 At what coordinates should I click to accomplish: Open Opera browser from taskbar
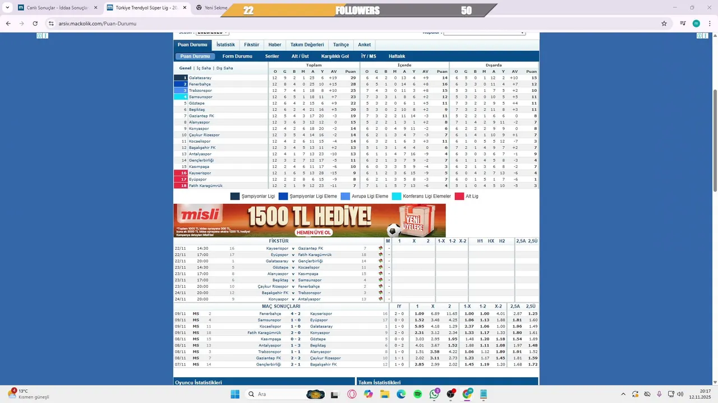[x=352, y=394]
